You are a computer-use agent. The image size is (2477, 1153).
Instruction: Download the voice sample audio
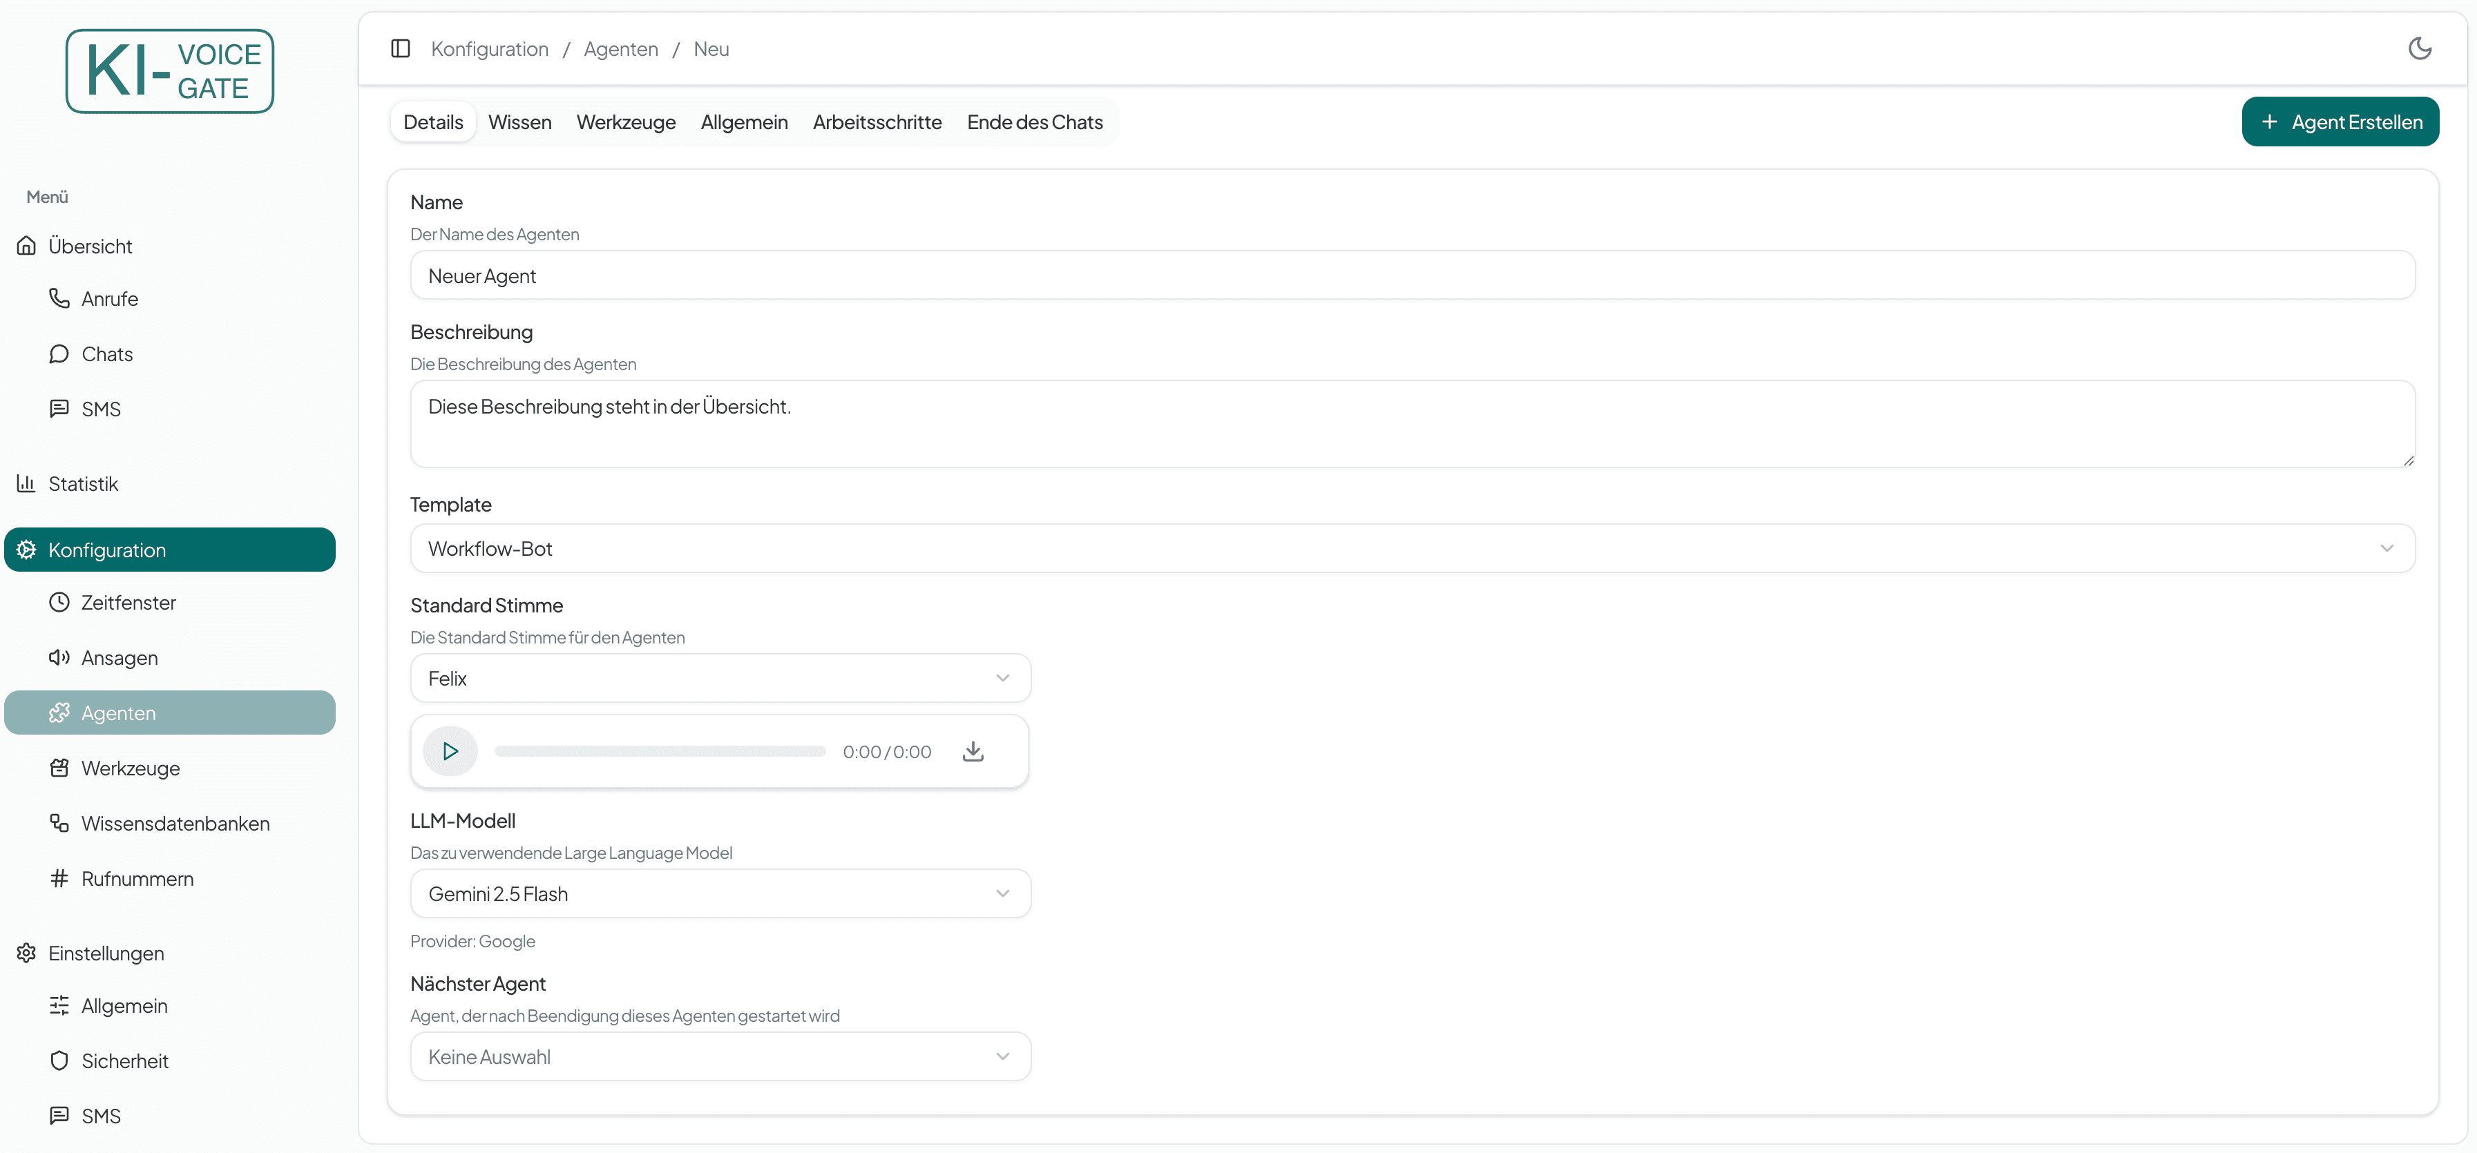point(972,751)
